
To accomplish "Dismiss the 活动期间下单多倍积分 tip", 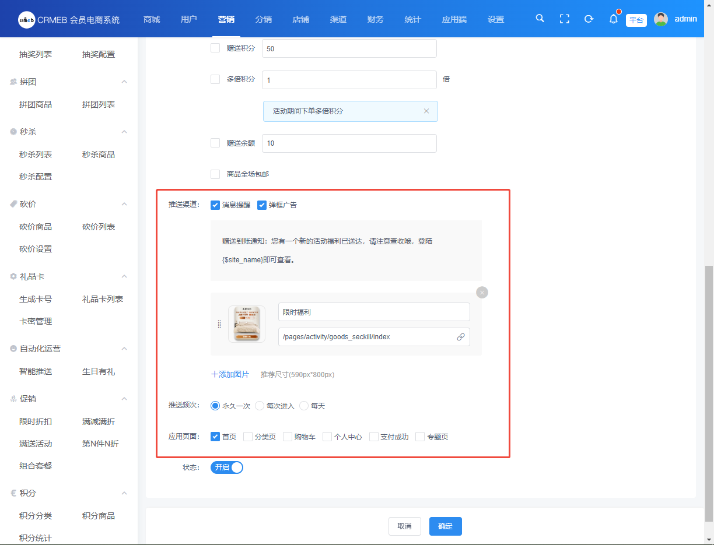I will [x=426, y=111].
